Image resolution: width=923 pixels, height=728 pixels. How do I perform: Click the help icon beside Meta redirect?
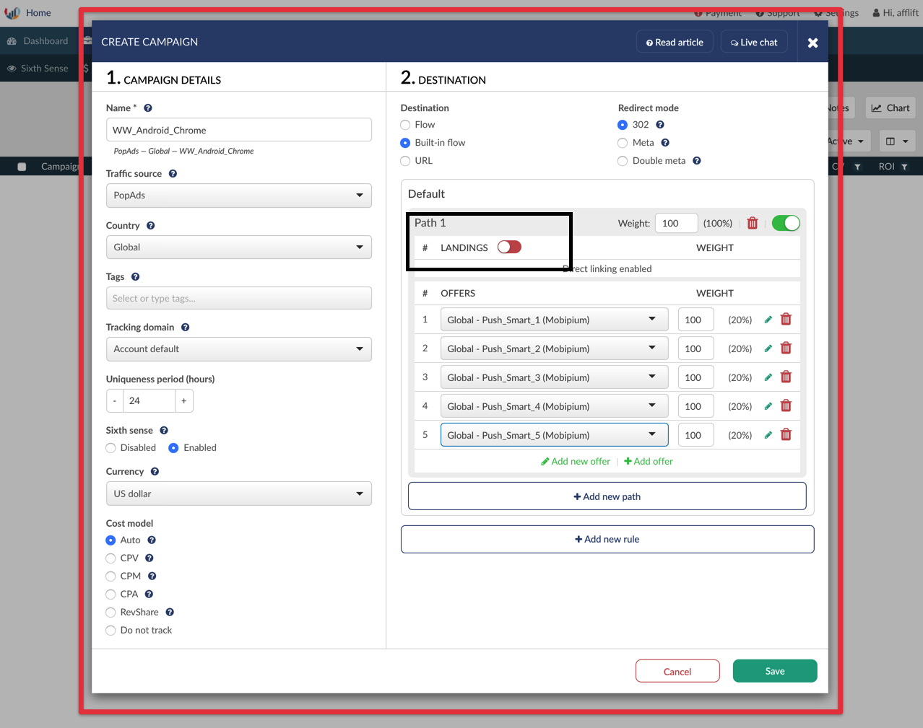[x=665, y=143]
